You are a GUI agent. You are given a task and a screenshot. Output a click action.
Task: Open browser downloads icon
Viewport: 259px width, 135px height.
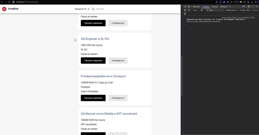(x=252, y=2)
